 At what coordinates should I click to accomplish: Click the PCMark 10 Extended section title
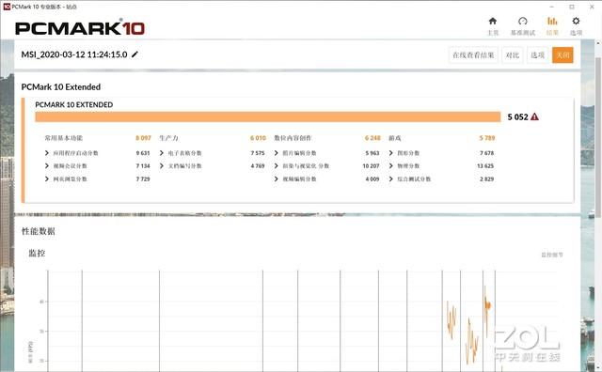[x=61, y=87]
